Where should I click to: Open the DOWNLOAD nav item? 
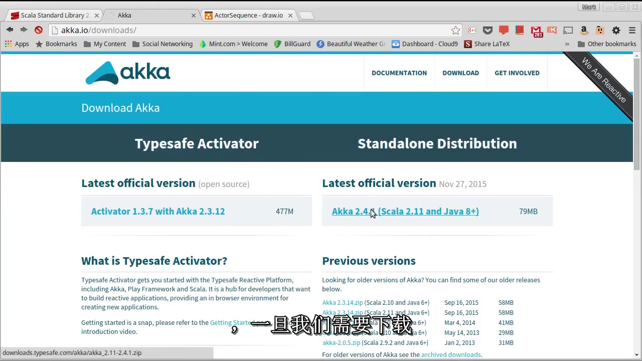(460, 73)
